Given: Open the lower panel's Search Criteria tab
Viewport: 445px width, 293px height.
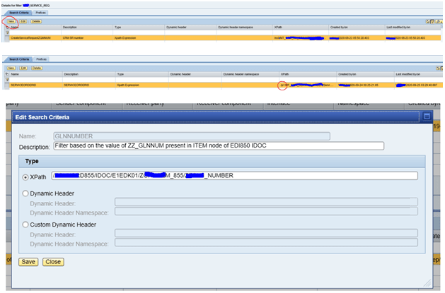Looking at the screenshot, I should 19,59.
